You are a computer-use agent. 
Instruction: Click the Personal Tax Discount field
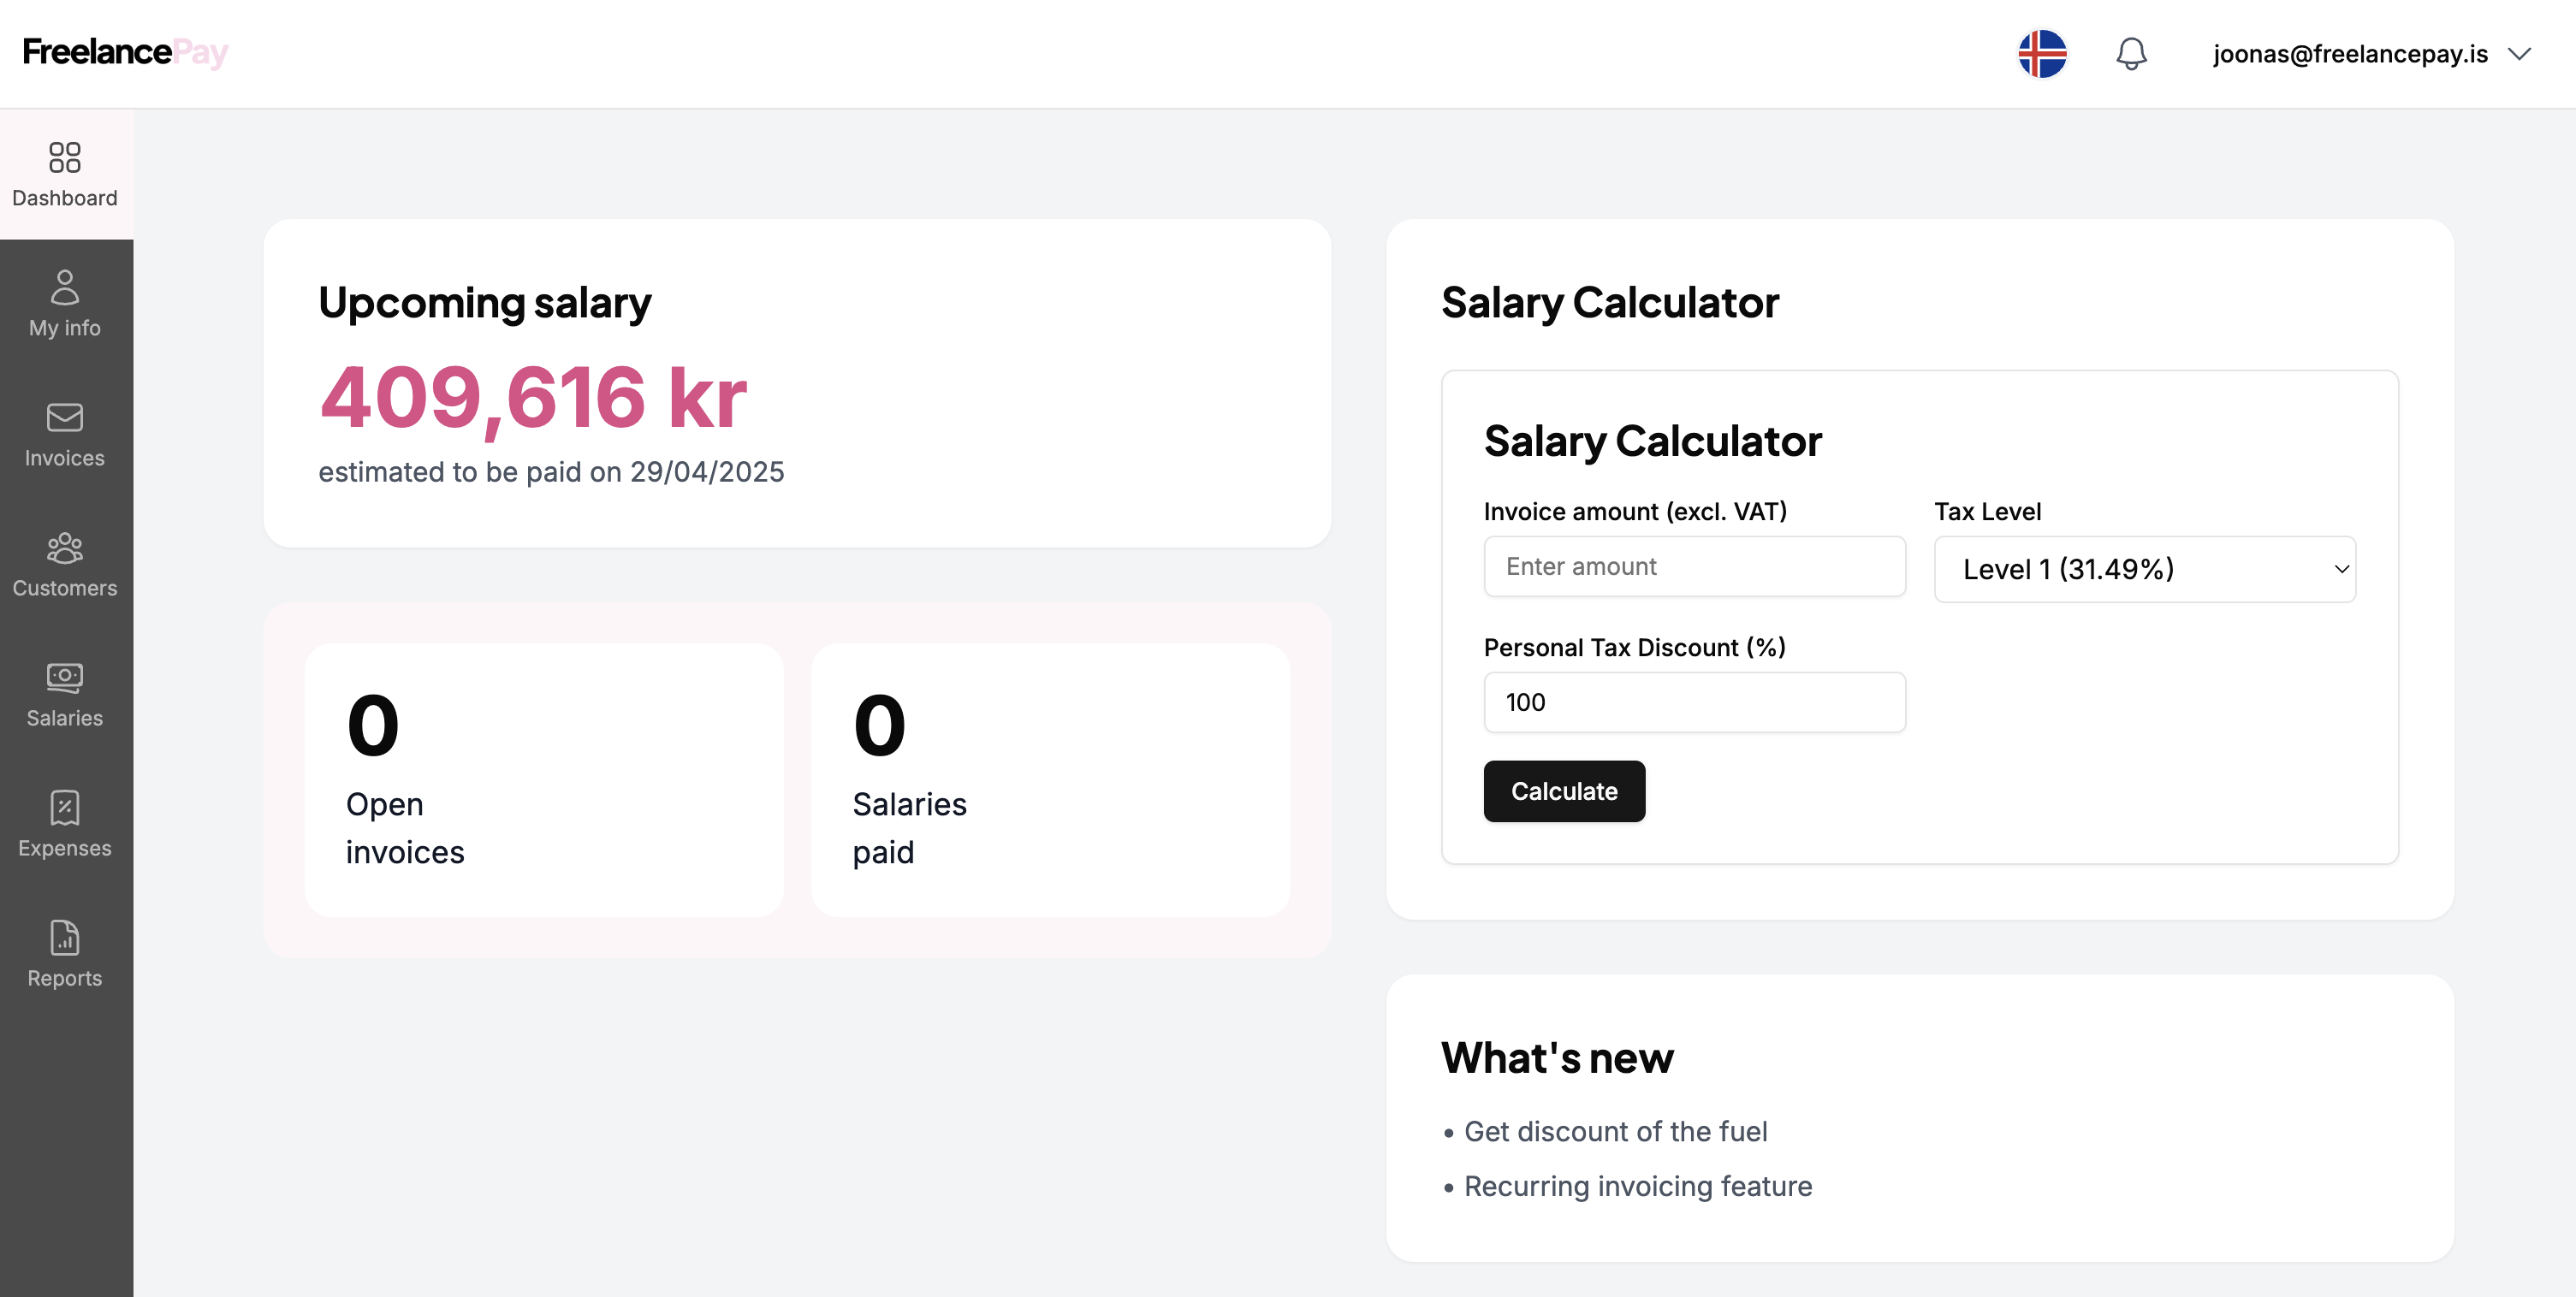1694,702
